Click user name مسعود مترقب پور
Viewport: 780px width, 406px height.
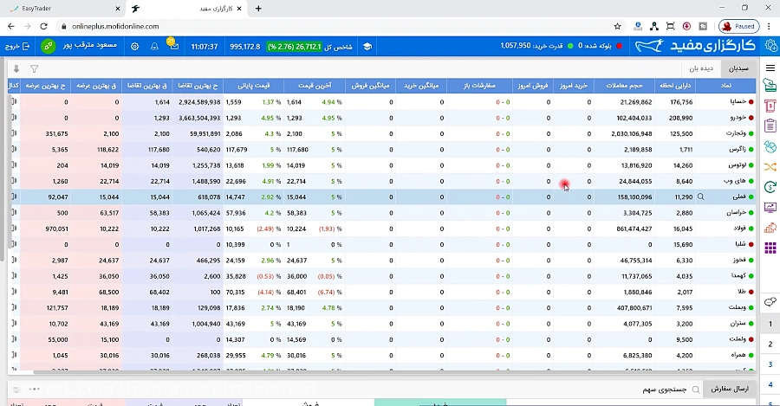(x=90, y=45)
